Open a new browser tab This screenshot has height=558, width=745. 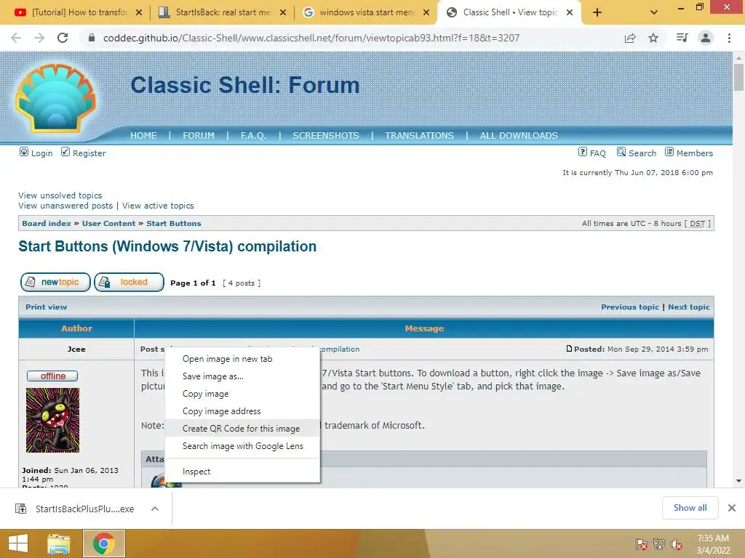tap(597, 12)
